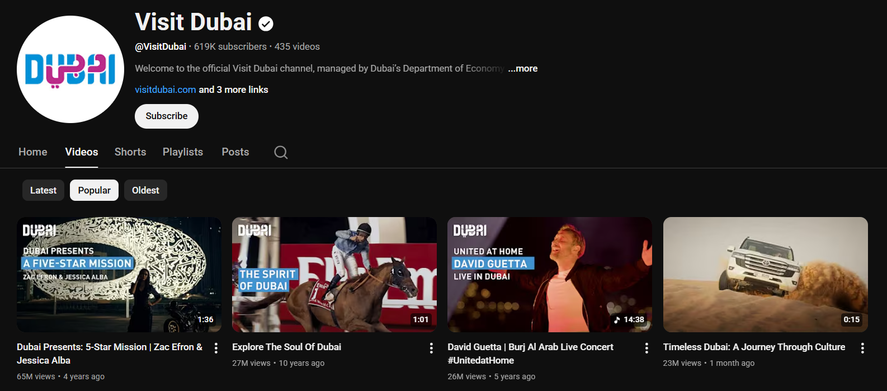Click the '27M views • 10 years ago' text
This screenshot has width=887, height=391.
tap(279, 363)
